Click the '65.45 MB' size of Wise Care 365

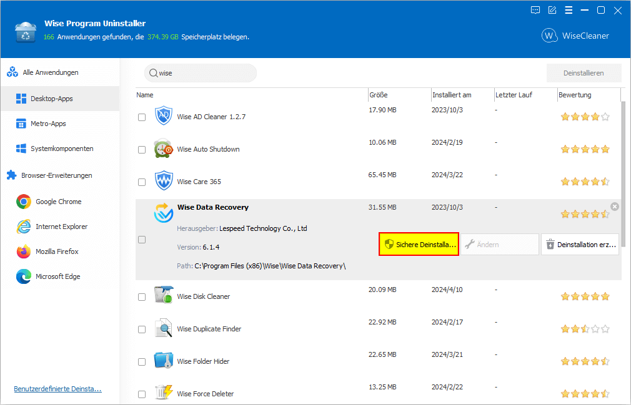(382, 175)
